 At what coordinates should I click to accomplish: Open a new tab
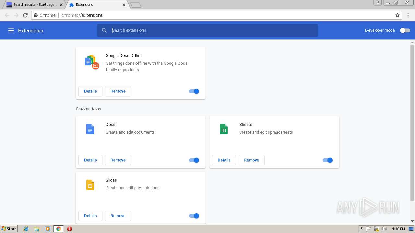pyautogui.click(x=136, y=5)
